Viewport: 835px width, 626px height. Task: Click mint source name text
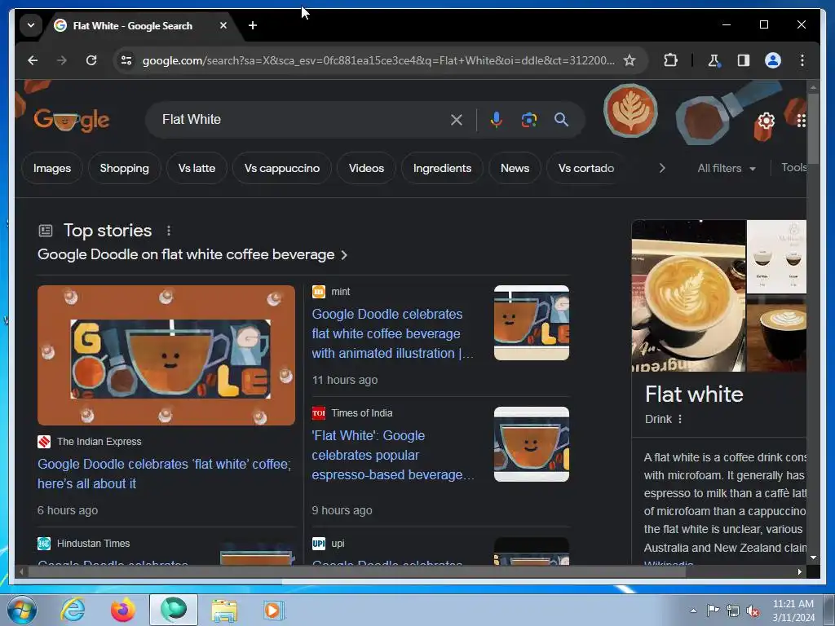(341, 292)
